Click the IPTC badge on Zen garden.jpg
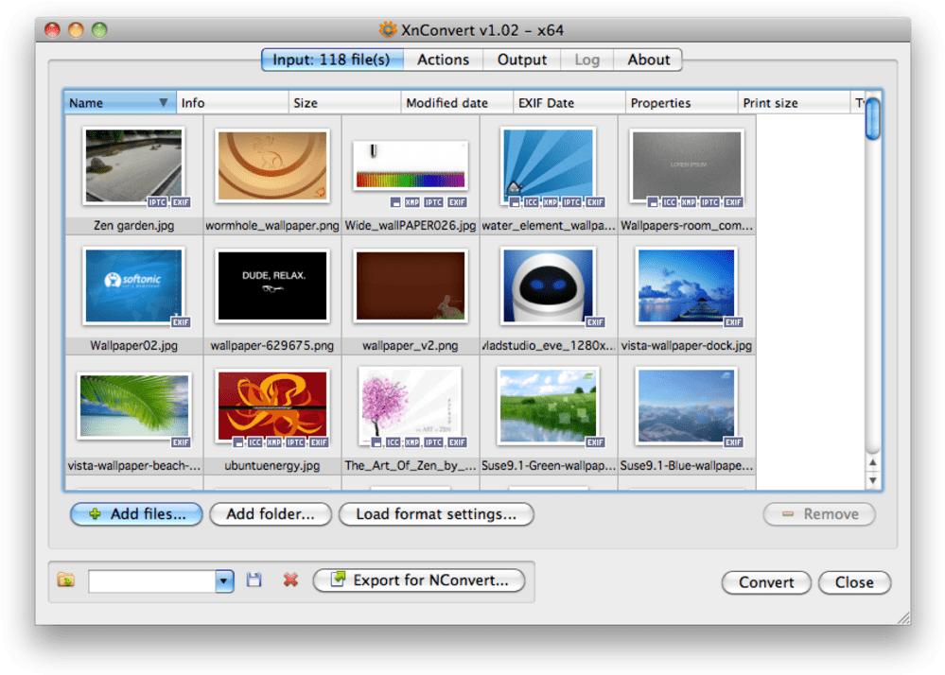This screenshot has height=675, width=945. pyautogui.click(x=157, y=202)
